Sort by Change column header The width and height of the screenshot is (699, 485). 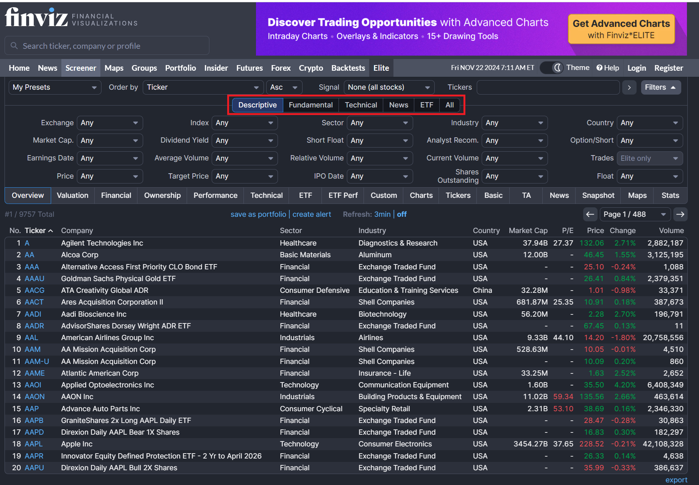pyautogui.click(x=623, y=230)
